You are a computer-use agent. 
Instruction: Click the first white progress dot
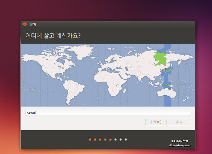tap(115, 139)
